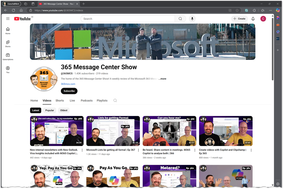Viewport: 283px width, 189px height.
Task: Play the Ep. 363 Pay As You Go thumbnail
Action: 113,176
